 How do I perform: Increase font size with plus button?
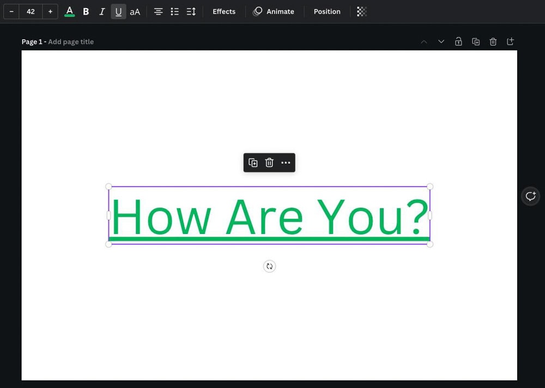point(50,11)
